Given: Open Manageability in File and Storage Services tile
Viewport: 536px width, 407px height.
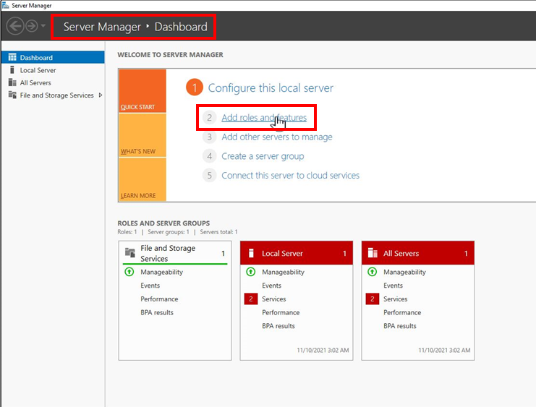Looking at the screenshot, I should click(x=161, y=272).
